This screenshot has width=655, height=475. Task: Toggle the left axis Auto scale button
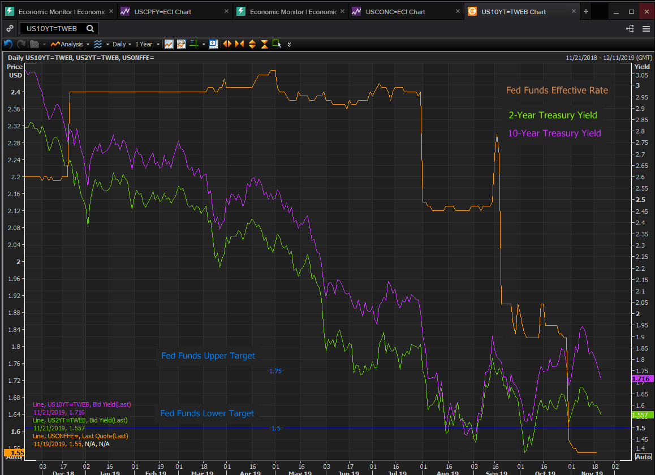[14, 457]
